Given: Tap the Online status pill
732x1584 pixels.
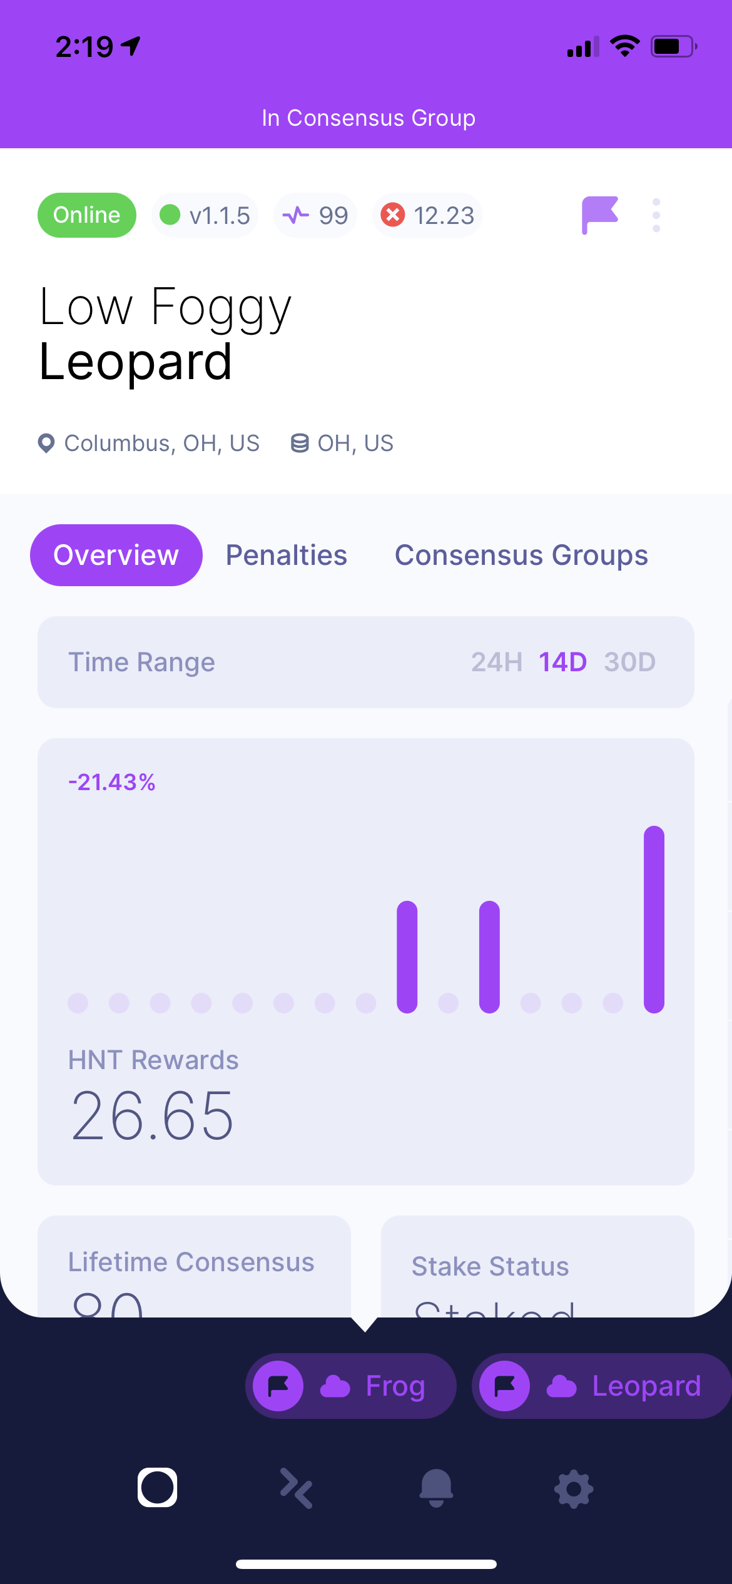Looking at the screenshot, I should [87, 215].
